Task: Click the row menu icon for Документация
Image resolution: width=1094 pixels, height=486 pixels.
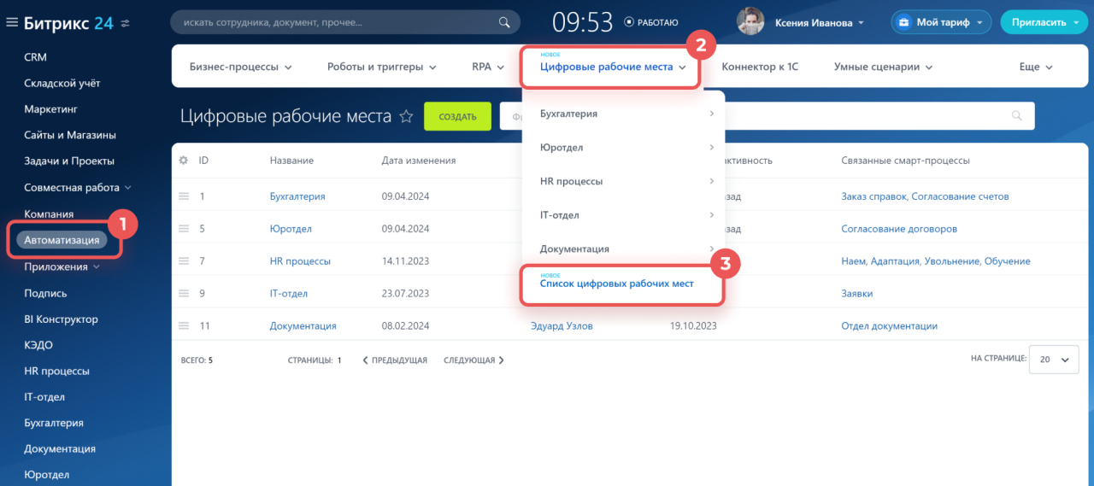Action: [x=183, y=325]
